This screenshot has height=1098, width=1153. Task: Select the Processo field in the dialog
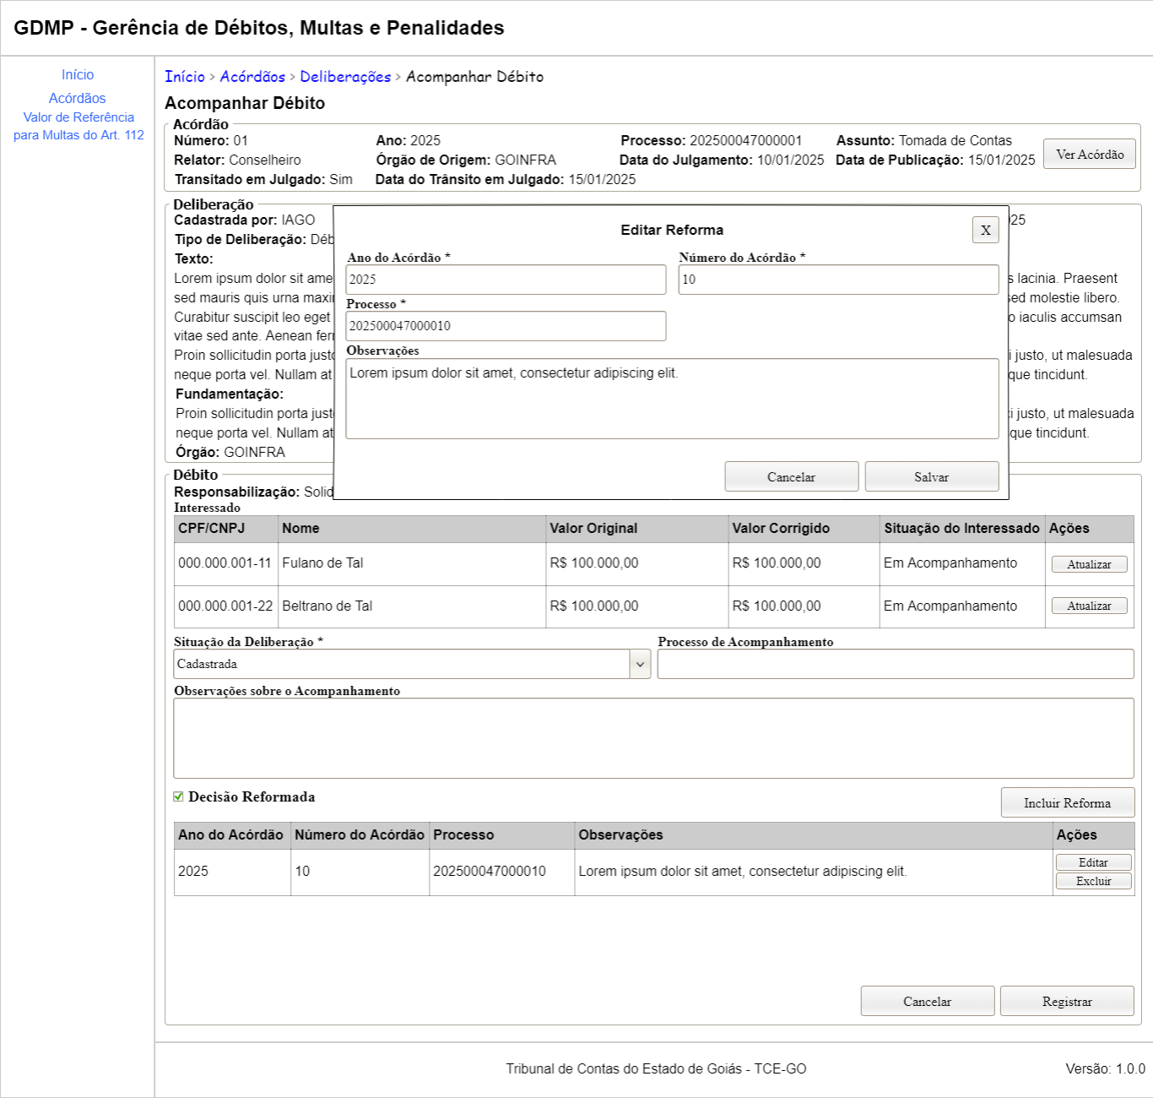[506, 326]
